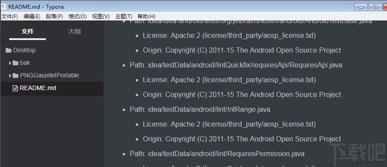Expand the PNGGauntletPortable folder arrow
The image size is (387, 167).
(10, 75)
